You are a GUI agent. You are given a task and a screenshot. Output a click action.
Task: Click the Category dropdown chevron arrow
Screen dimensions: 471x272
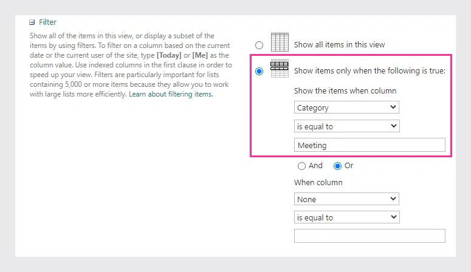(393, 107)
